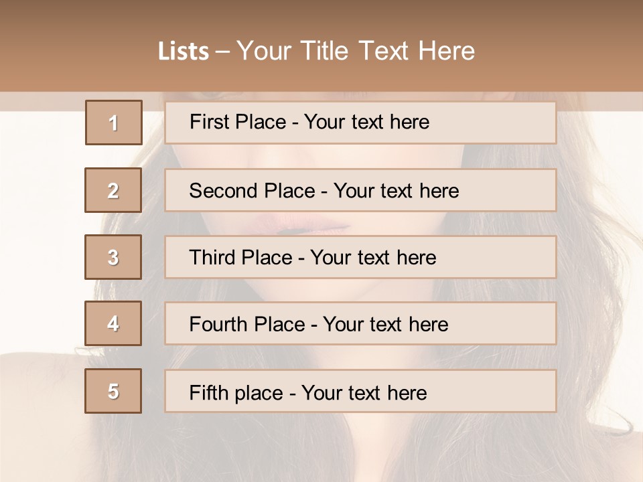Select the number 2 square

tap(113, 190)
